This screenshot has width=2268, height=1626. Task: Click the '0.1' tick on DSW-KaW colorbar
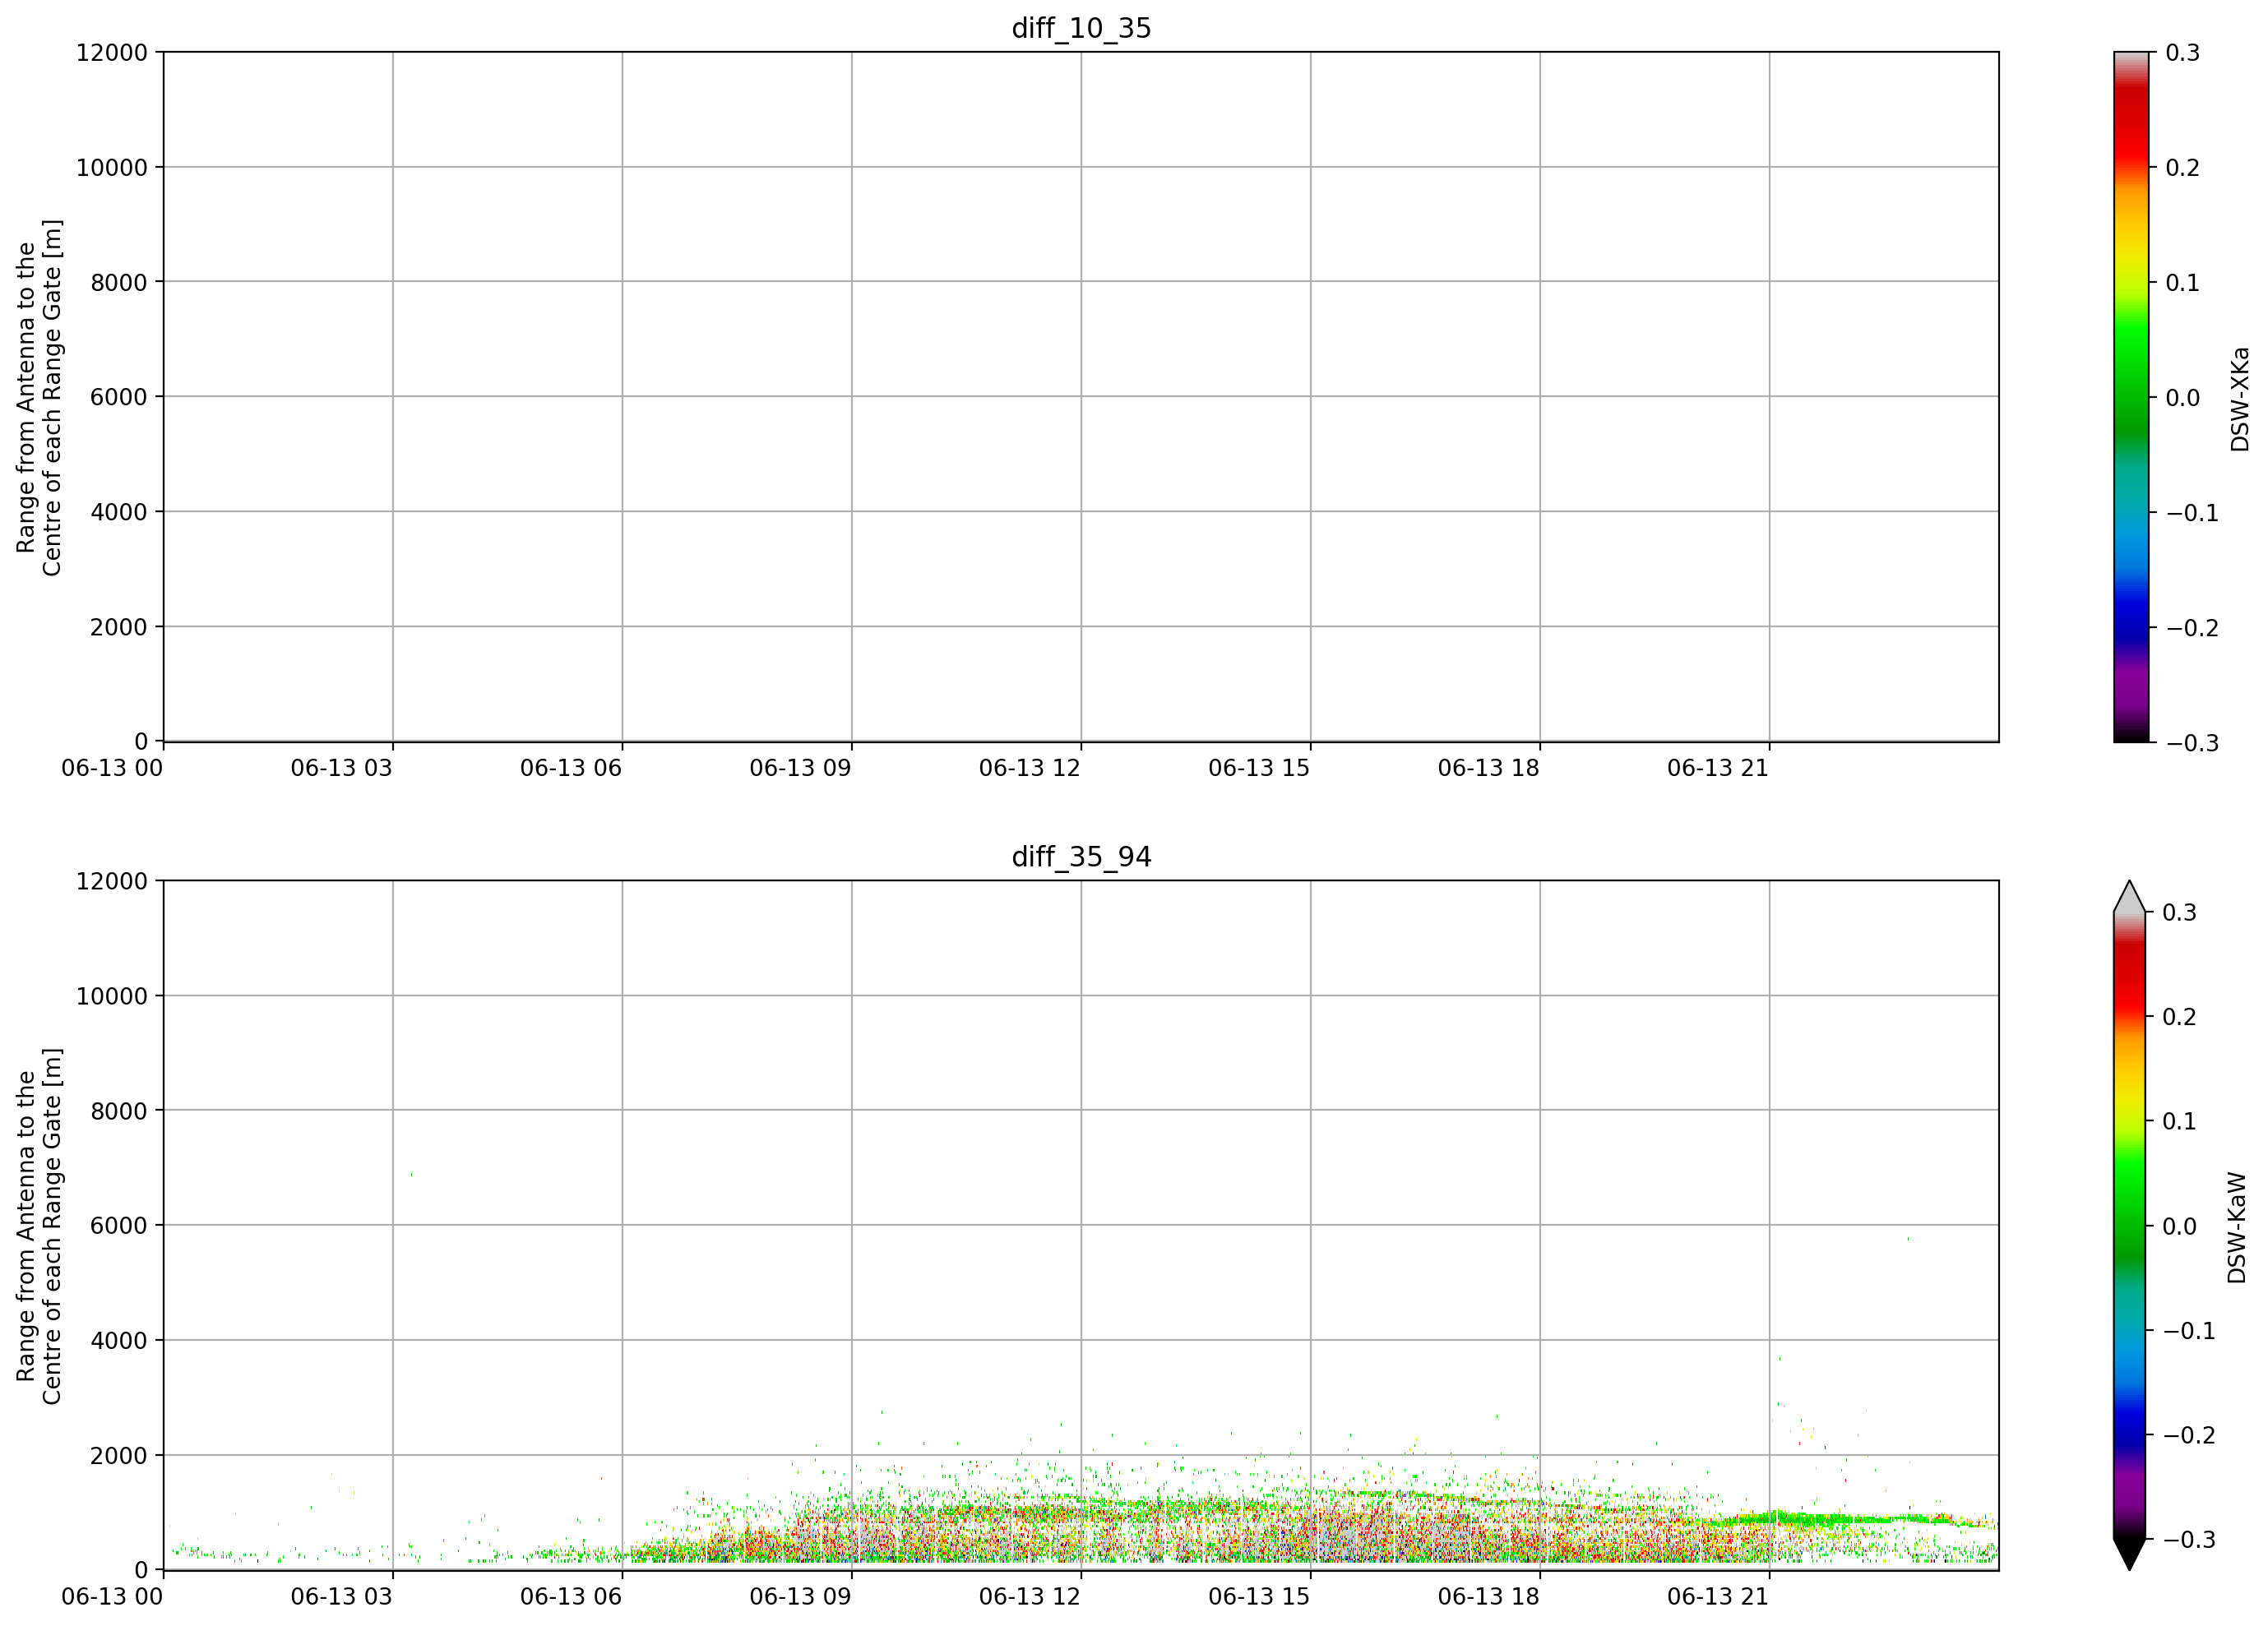coord(2180,1120)
